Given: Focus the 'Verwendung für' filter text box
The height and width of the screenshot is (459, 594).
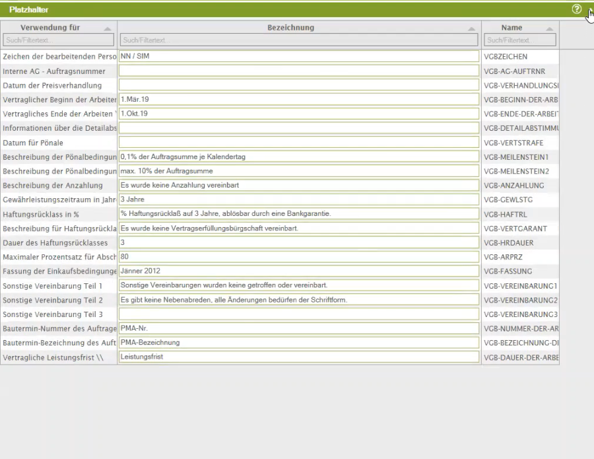Looking at the screenshot, I should pos(58,40).
